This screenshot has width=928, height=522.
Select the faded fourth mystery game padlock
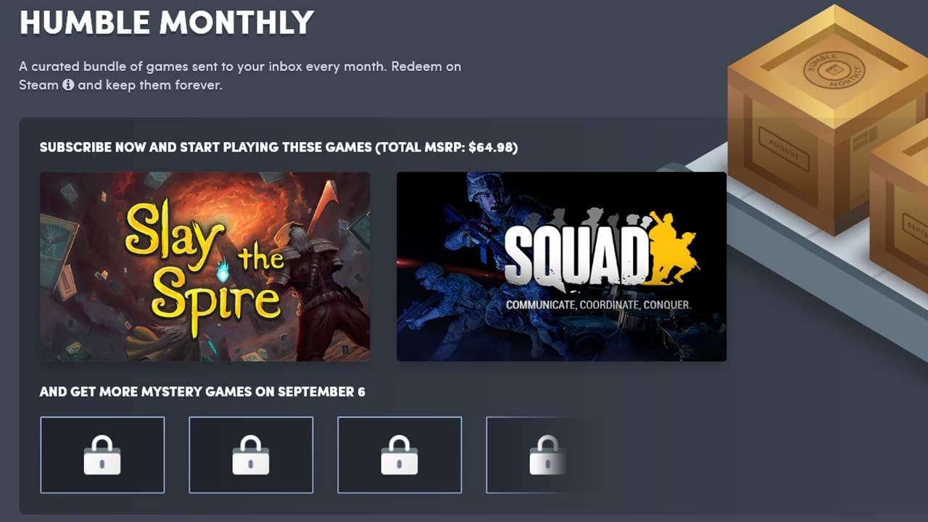(547, 455)
